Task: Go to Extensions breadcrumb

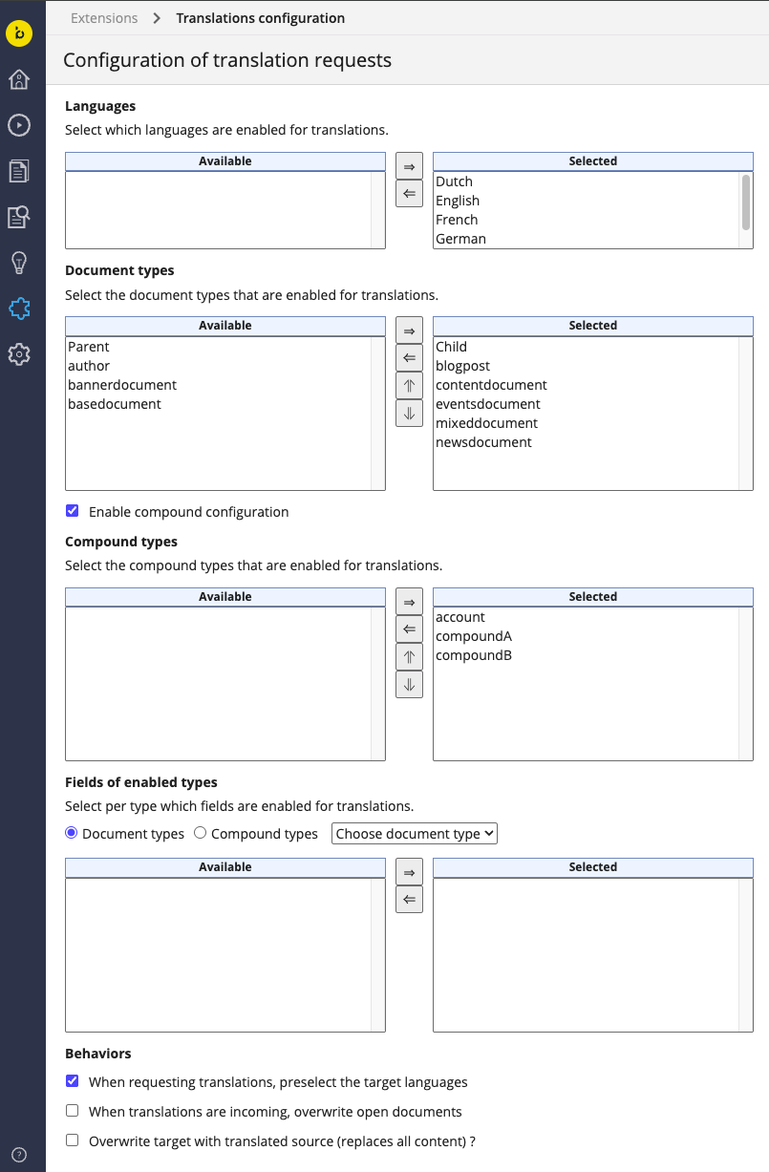Action: [104, 18]
